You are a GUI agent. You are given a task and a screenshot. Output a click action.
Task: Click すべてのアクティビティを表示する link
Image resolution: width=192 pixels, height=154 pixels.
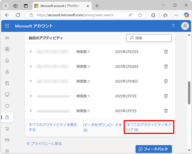(53, 127)
